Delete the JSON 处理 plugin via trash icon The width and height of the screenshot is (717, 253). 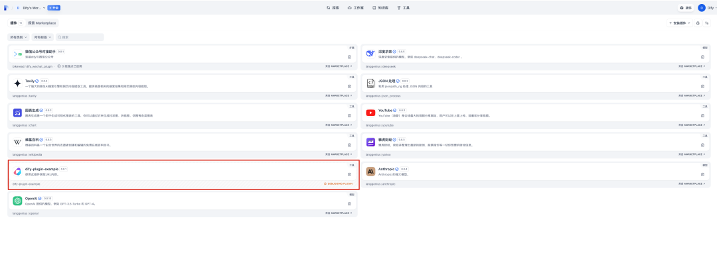point(703,86)
